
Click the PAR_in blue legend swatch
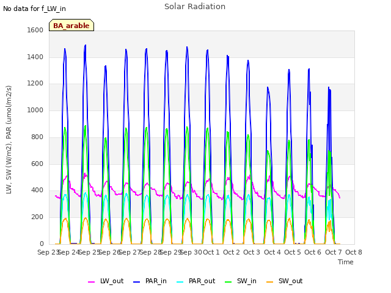[137, 282]
